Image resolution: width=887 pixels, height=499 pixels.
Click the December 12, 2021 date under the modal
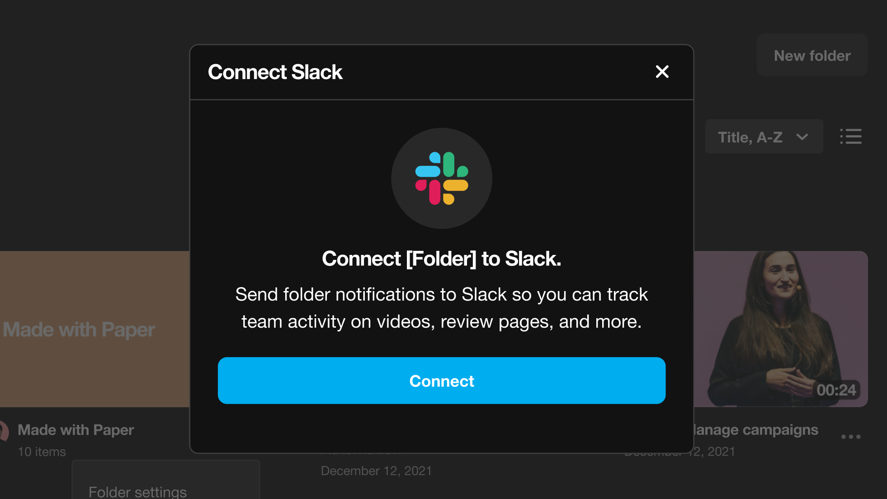tap(376, 471)
